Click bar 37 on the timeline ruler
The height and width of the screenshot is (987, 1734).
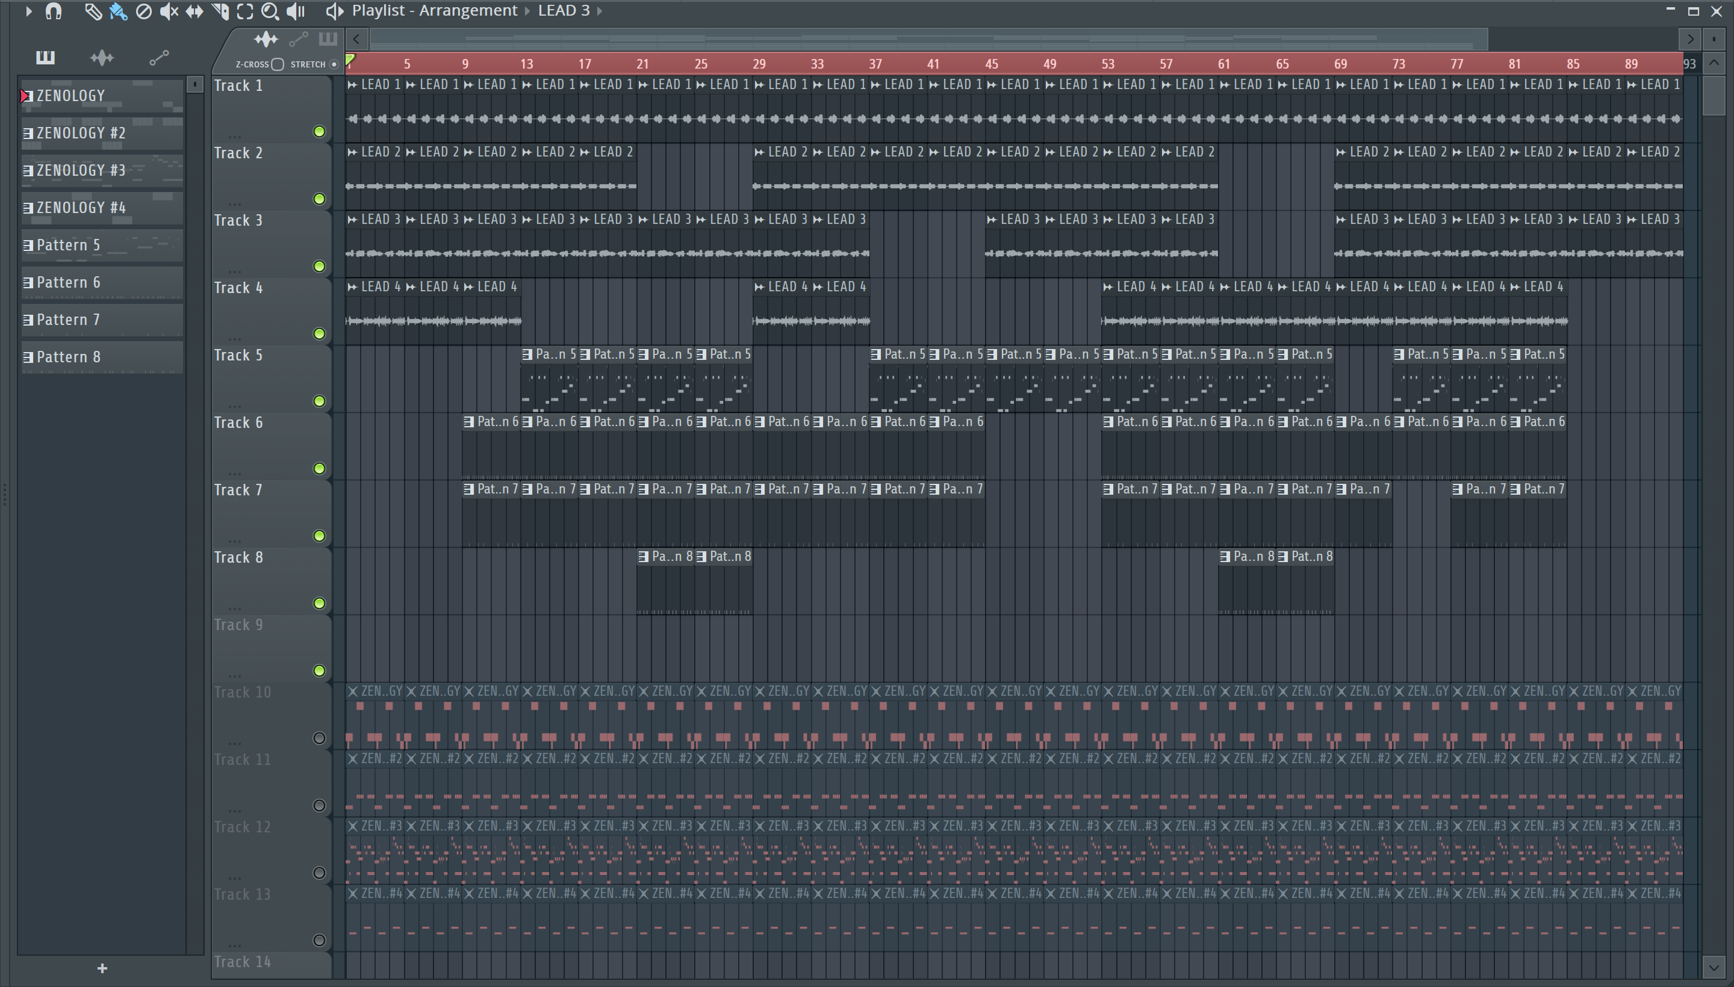[x=875, y=64]
